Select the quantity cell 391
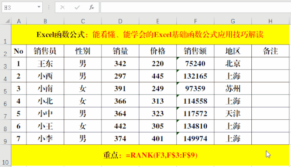The image size is (291, 167). click(x=120, y=89)
